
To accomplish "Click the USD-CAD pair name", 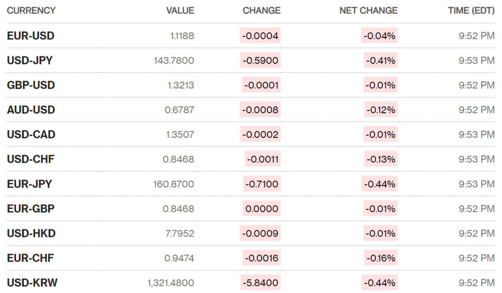I will [x=31, y=135].
